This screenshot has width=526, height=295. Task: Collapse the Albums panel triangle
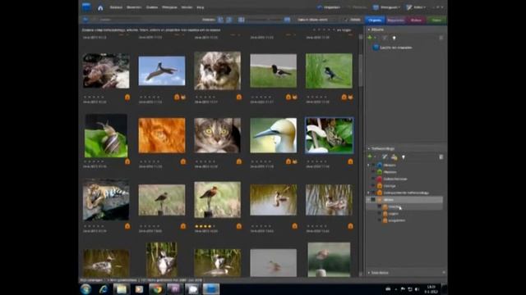click(369, 29)
